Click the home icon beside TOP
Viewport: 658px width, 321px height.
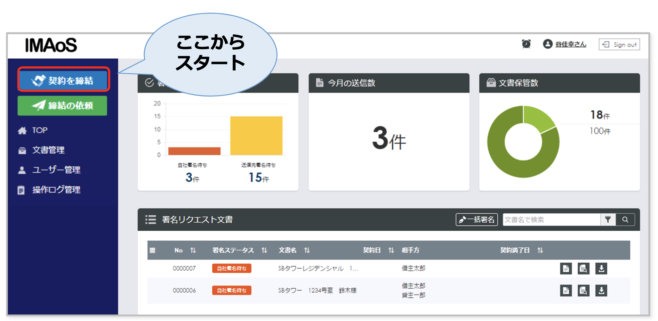click(22, 130)
